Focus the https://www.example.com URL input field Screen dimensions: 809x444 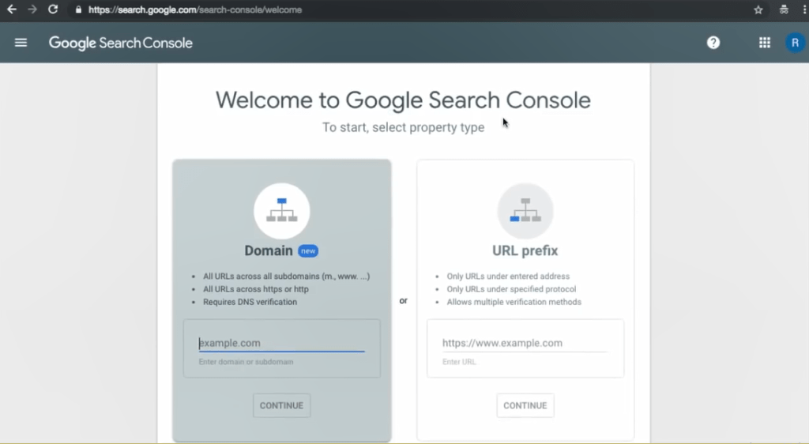[525, 343]
